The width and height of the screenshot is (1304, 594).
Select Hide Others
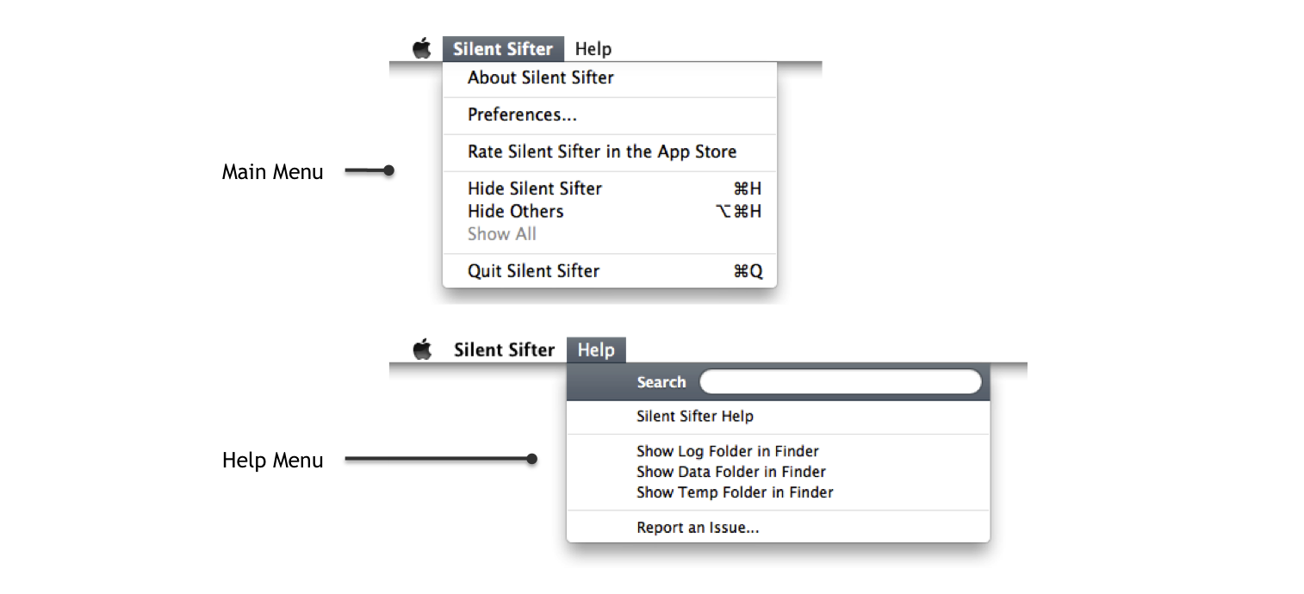click(x=515, y=211)
